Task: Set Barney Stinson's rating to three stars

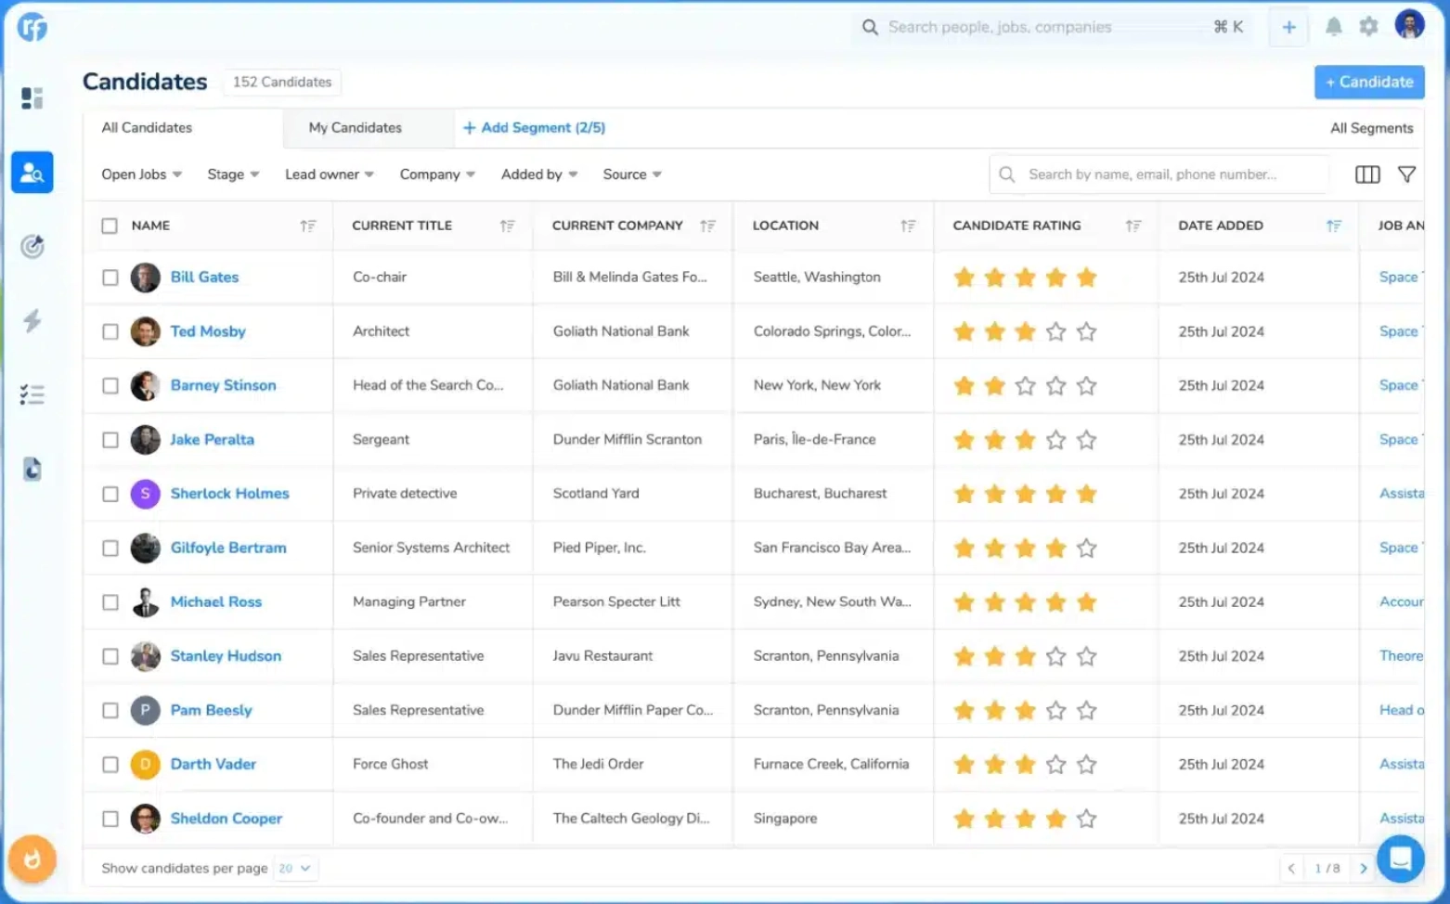Action: pyautogui.click(x=1025, y=385)
